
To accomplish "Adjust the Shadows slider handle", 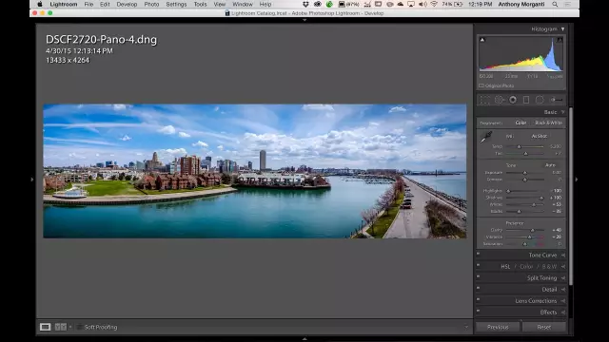I will (x=541, y=198).
